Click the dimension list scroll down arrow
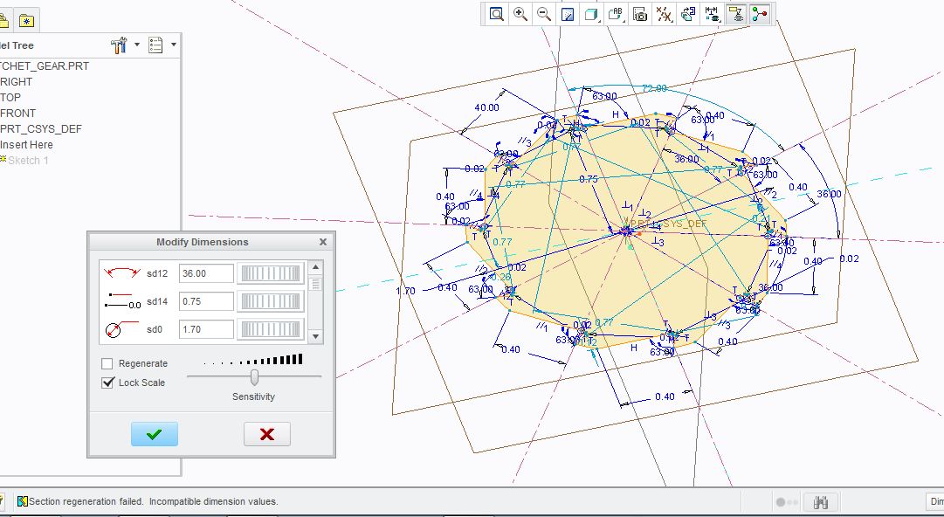The image size is (944, 517). [x=315, y=336]
